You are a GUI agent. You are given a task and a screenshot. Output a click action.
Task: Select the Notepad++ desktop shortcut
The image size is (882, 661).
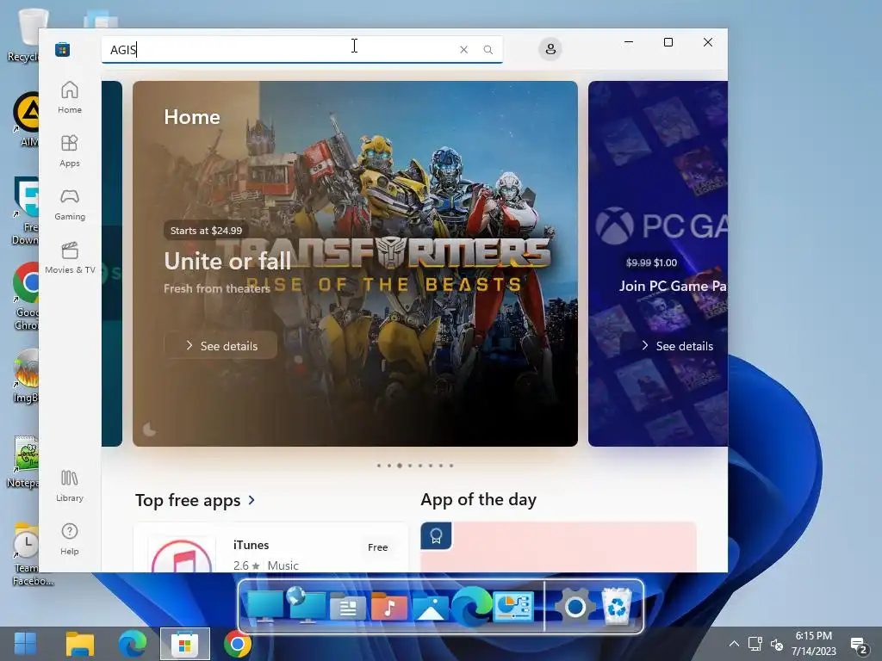pyautogui.click(x=23, y=462)
